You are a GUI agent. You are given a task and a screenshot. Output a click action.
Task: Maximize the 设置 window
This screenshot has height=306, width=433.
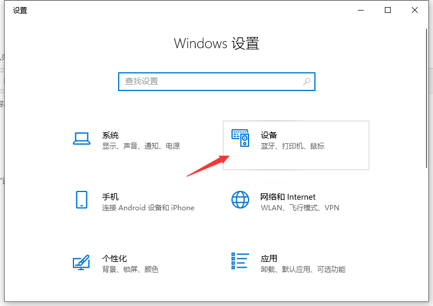[x=388, y=10]
